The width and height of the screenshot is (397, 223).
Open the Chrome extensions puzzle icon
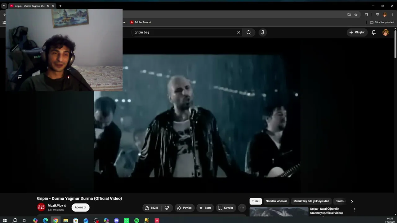tap(366, 15)
